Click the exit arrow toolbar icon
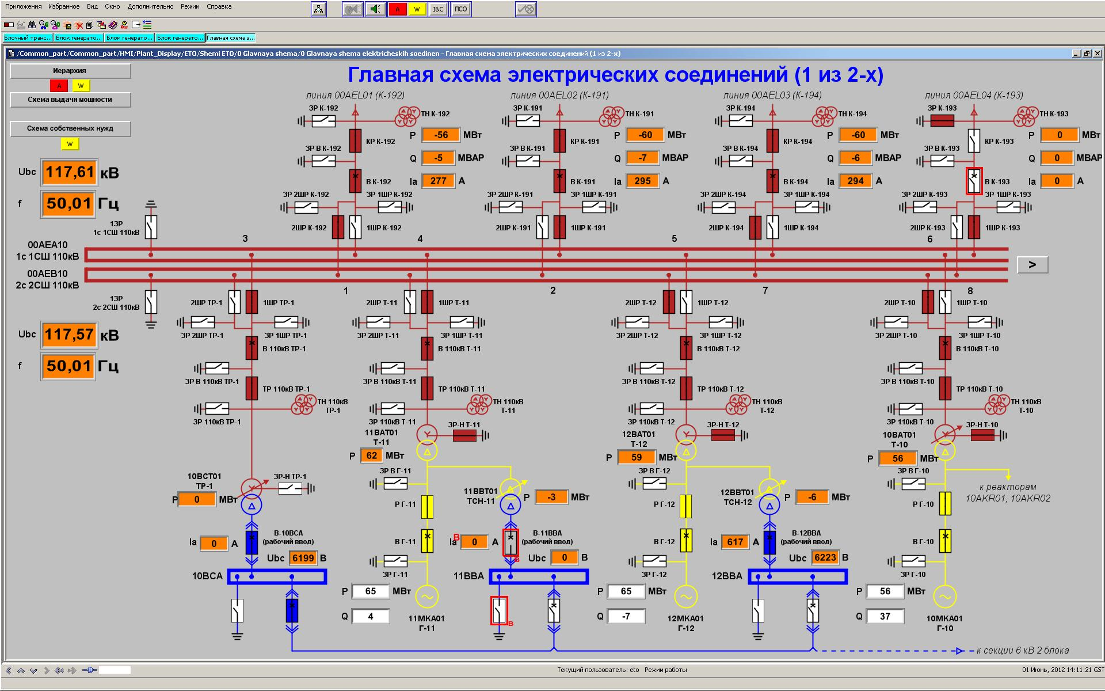 click(136, 25)
